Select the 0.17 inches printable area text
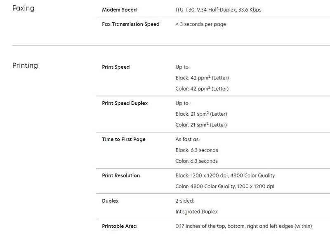 point(244,226)
